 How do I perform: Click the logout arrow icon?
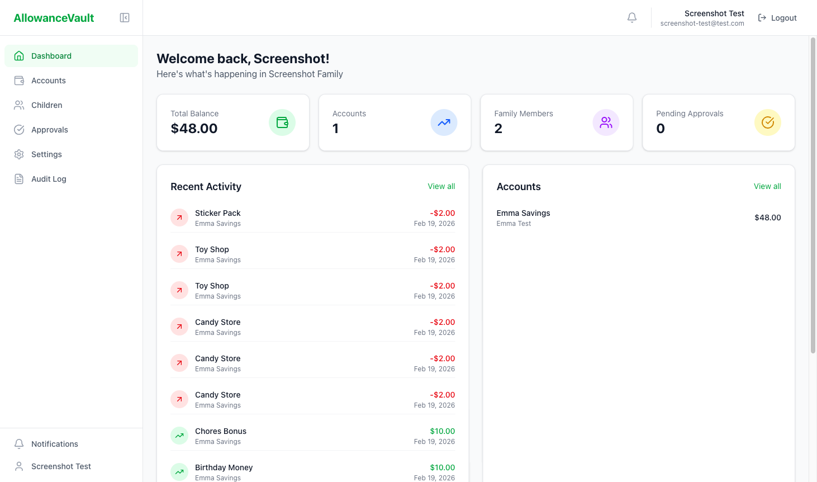[x=762, y=17]
